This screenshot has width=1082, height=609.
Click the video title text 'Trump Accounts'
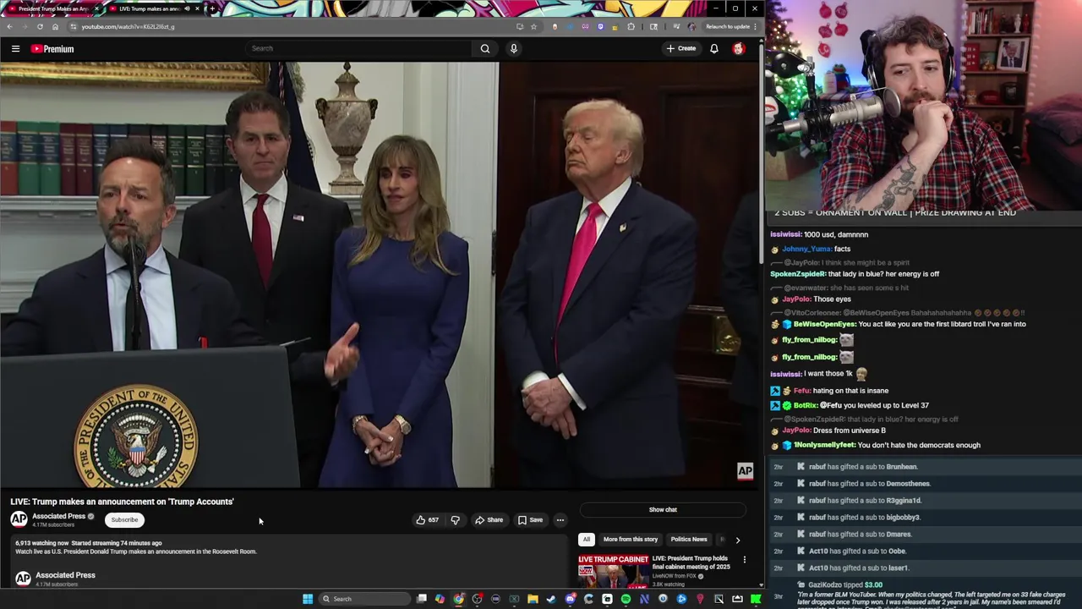point(201,502)
